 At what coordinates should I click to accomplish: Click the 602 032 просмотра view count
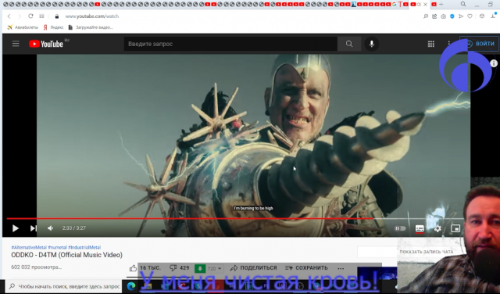point(37,267)
